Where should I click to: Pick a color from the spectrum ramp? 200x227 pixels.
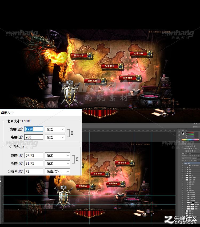point(190,140)
